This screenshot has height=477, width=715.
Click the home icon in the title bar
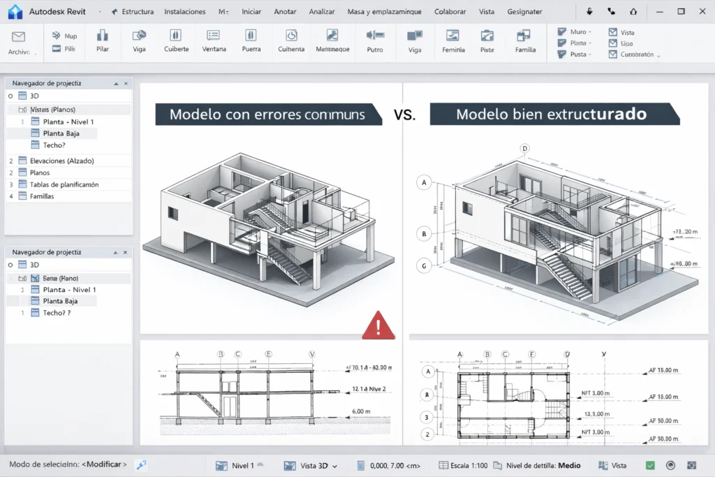tap(633, 10)
